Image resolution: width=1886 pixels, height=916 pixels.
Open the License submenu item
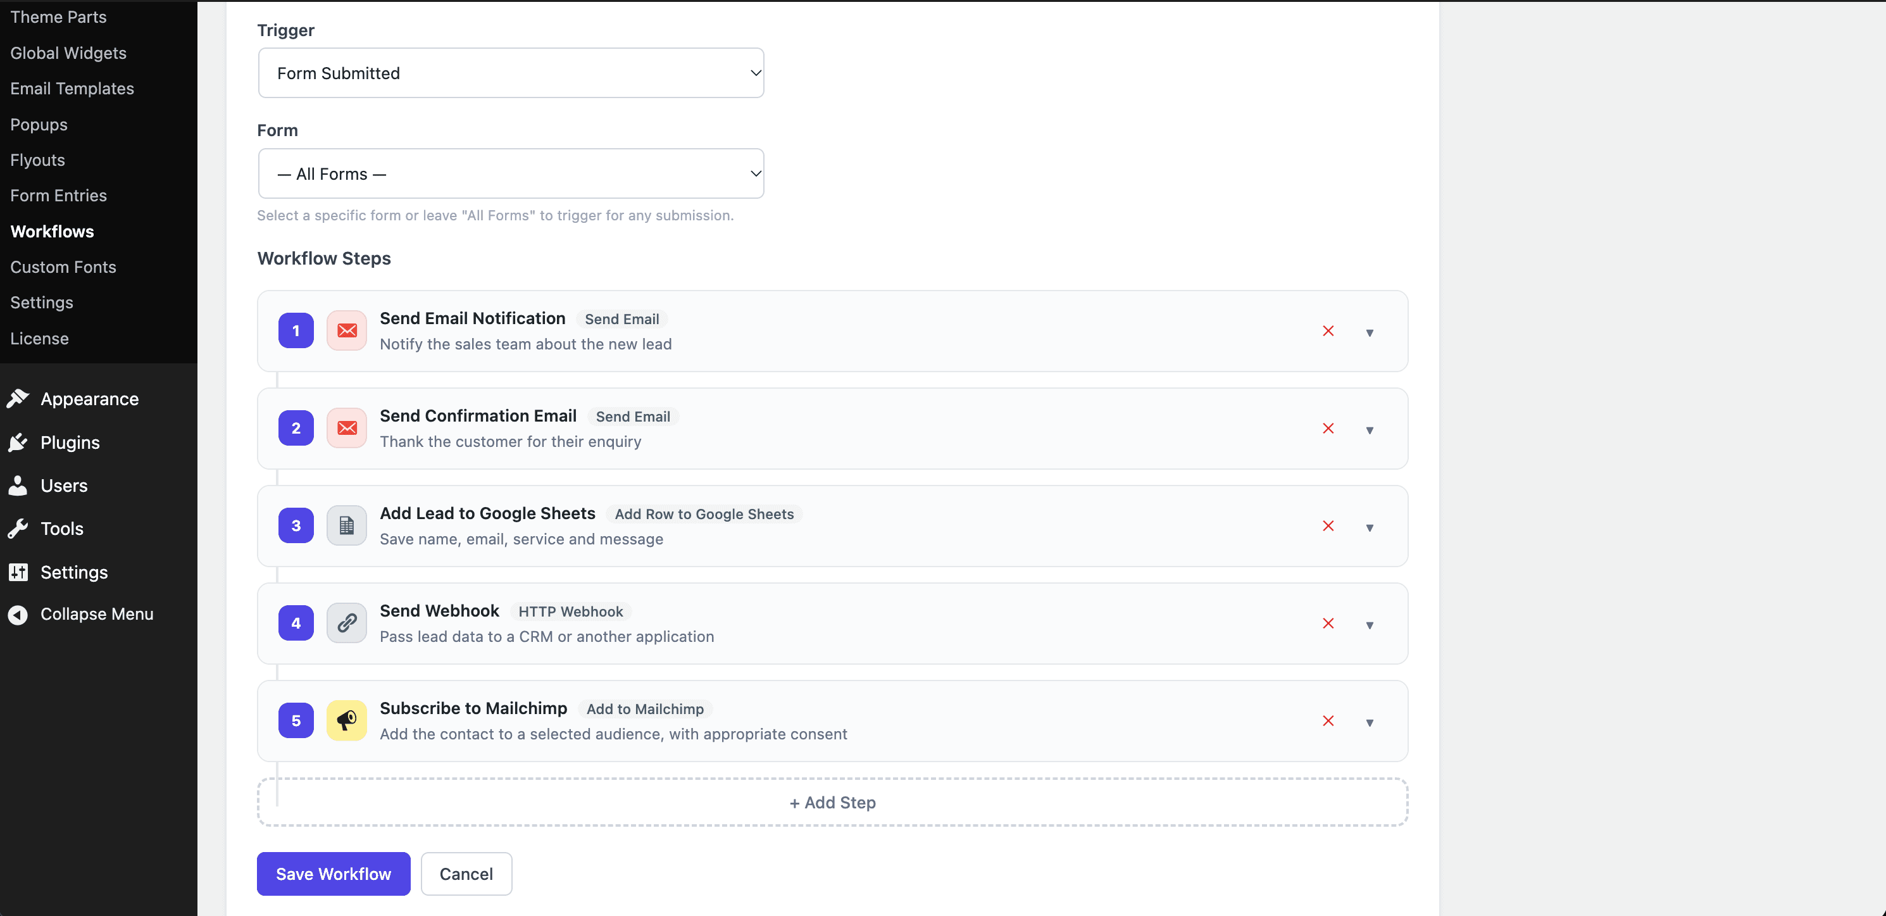point(39,338)
